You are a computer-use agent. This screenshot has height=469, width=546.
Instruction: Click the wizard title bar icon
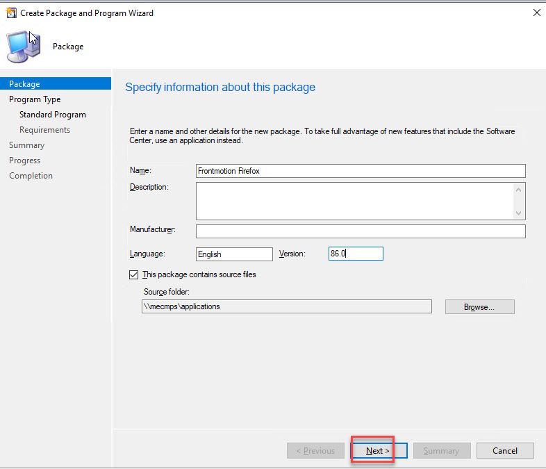pos(11,13)
